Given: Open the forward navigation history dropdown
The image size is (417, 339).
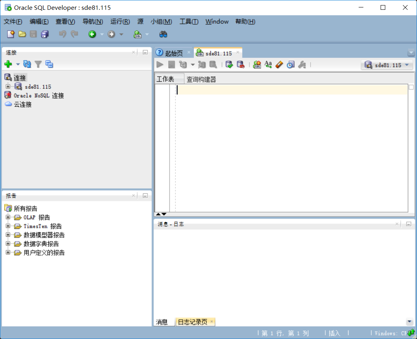Looking at the screenshot, I should tap(121, 34).
